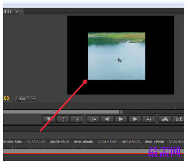Screen dimensions: 187x163
Task: Click the video preview of the lake
Action: click(116, 56)
